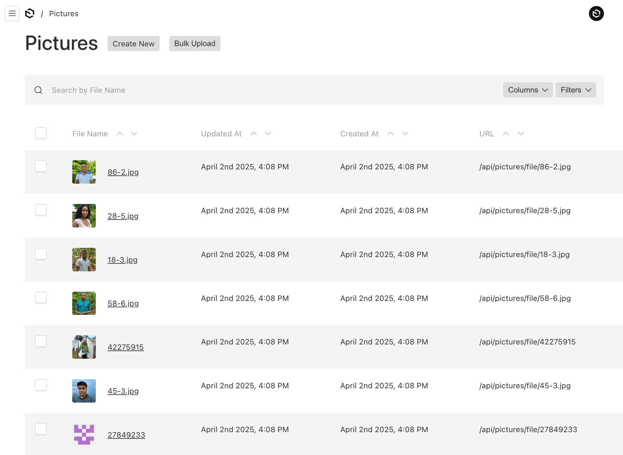The width and height of the screenshot is (623, 455).
Task: Open the hamburger navigation menu
Action: point(12,13)
